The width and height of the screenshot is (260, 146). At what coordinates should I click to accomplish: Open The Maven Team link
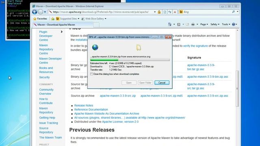pyautogui.click(x=50, y=137)
